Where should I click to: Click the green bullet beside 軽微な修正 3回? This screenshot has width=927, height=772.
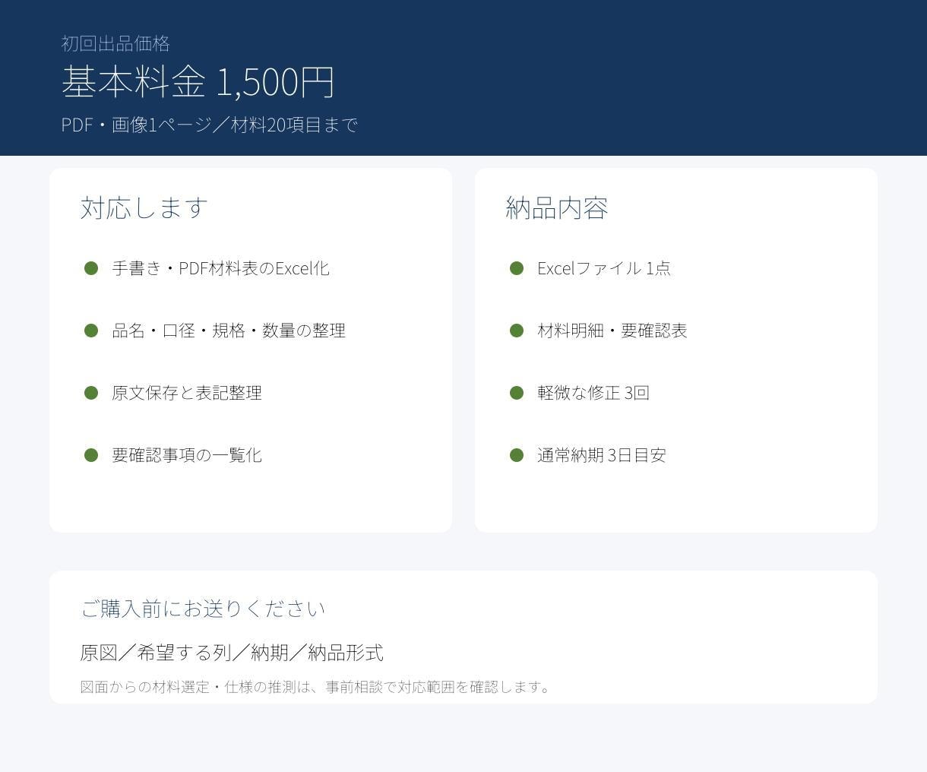[517, 393]
